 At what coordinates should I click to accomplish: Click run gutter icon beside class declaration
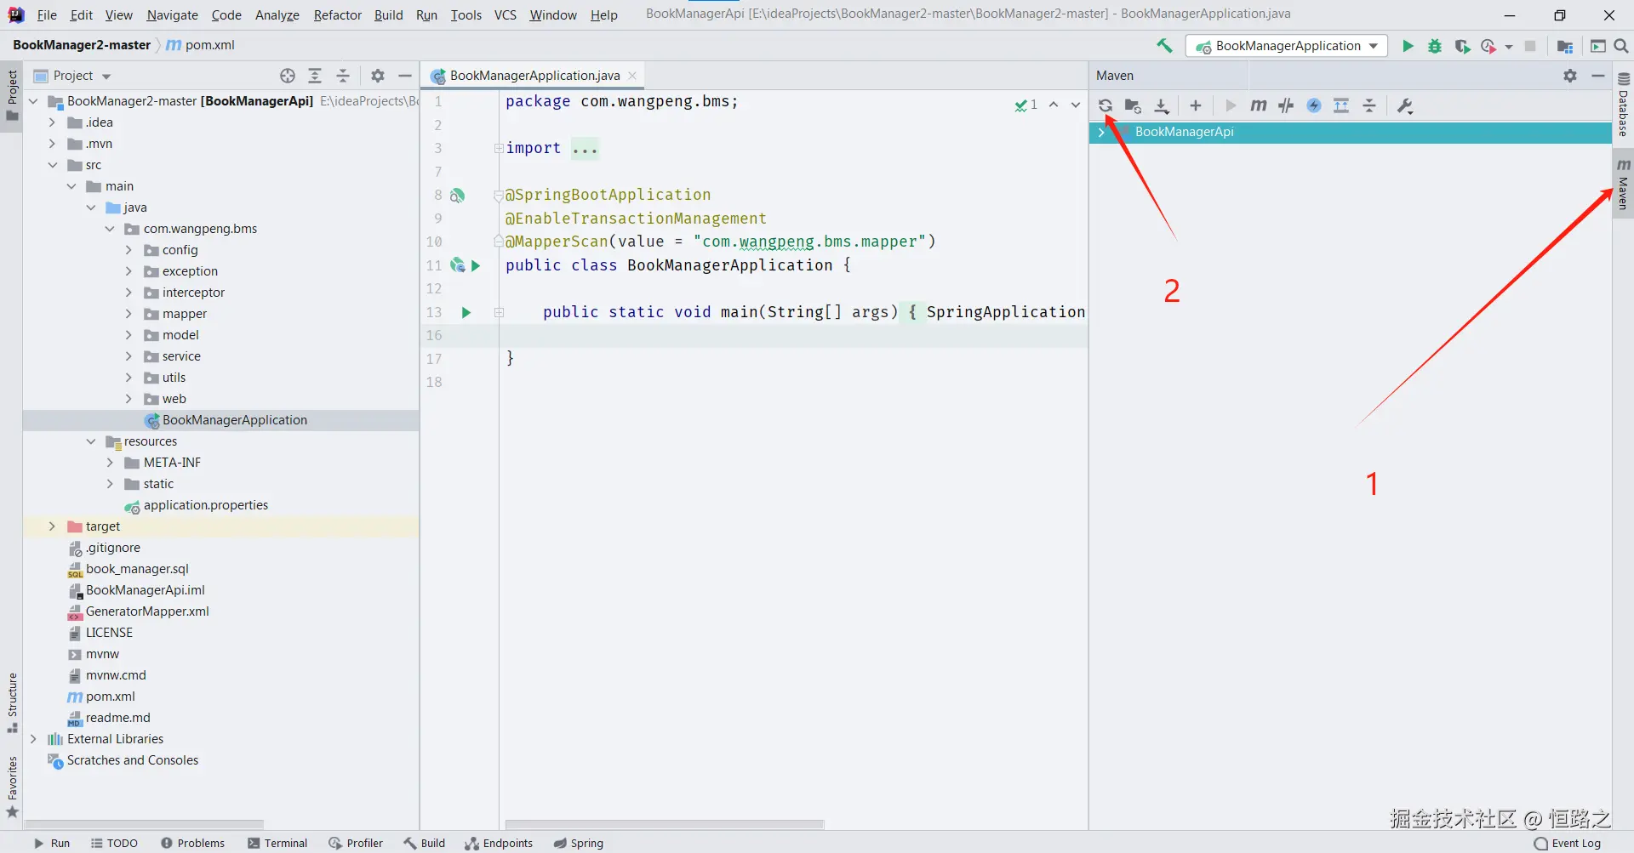(476, 265)
